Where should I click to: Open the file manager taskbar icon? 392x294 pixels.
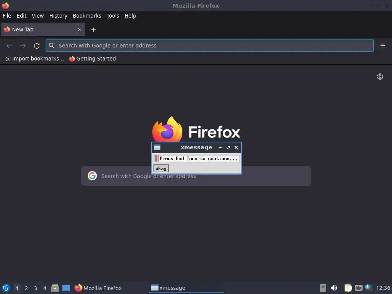(x=55, y=288)
